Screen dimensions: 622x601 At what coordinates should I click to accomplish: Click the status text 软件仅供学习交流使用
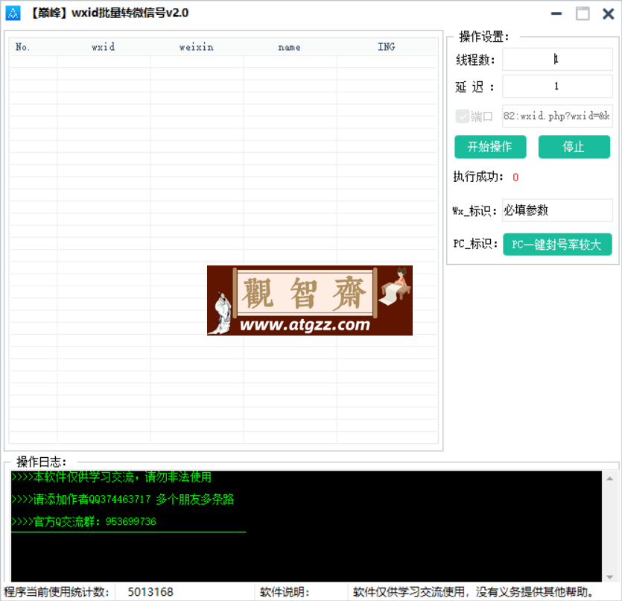[473, 592]
